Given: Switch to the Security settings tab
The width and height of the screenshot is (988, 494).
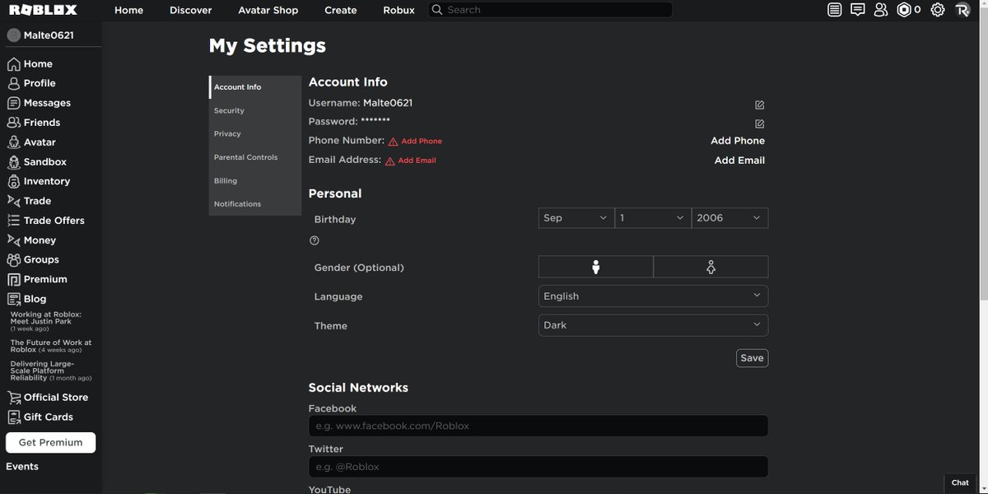Looking at the screenshot, I should (255, 110).
